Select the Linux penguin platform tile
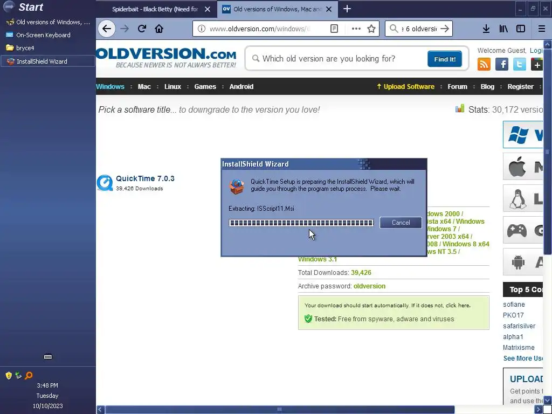The image size is (552, 414). [523, 198]
